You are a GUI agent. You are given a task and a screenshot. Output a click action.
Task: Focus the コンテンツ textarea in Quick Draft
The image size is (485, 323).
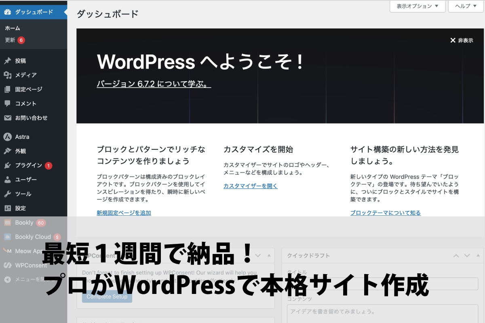tap(383, 314)
